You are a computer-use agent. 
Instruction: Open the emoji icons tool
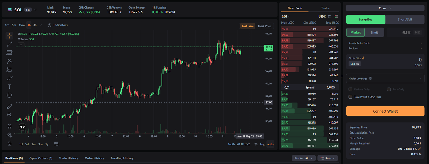point(9,95)
